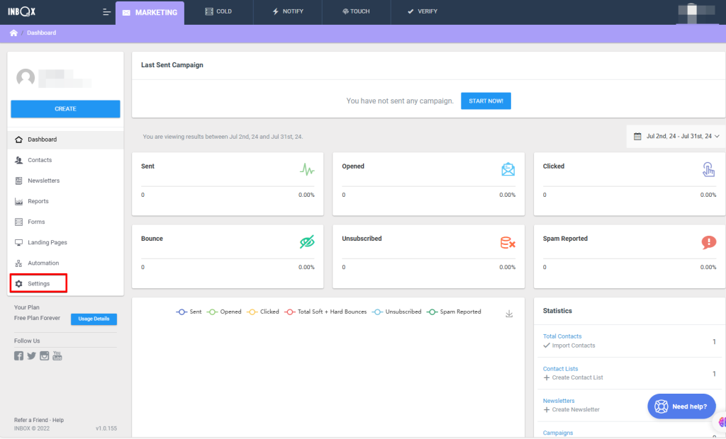Toggle the Sent series in chart legend

[189, 312]
